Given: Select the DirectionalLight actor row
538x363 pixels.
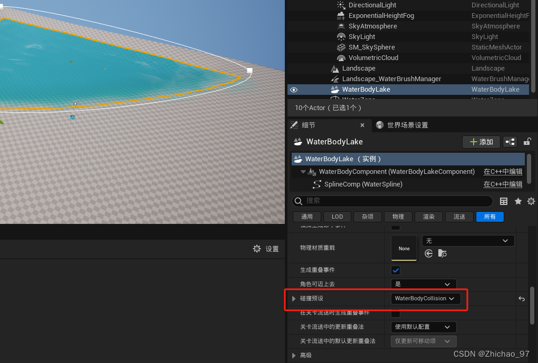Looking at the screenshot, I should pos(408,5).
